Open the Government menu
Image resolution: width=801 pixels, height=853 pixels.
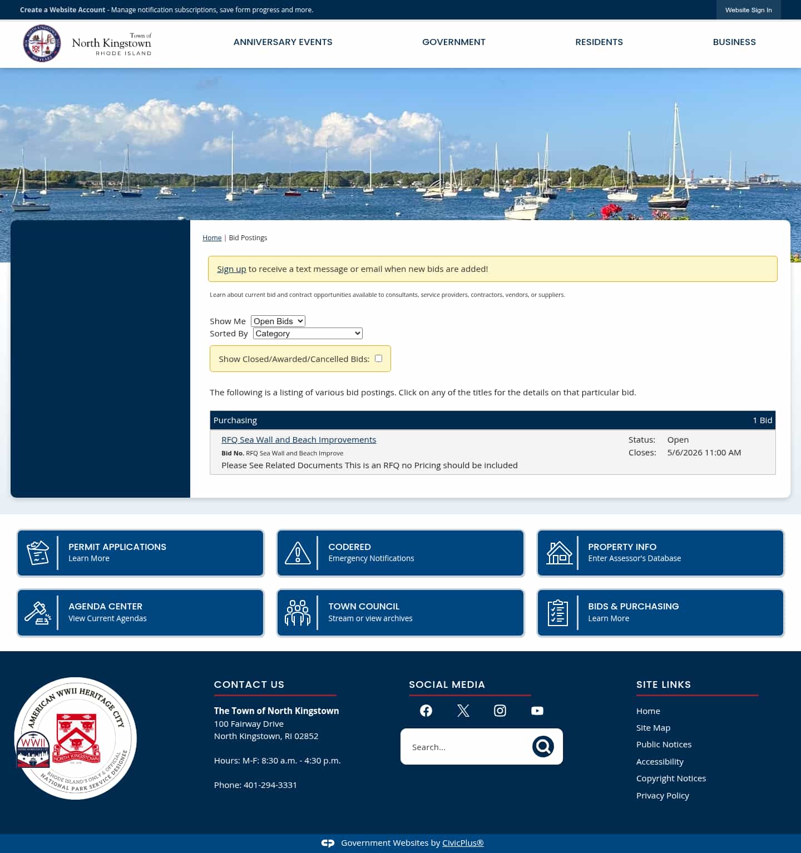coord(454,42)
